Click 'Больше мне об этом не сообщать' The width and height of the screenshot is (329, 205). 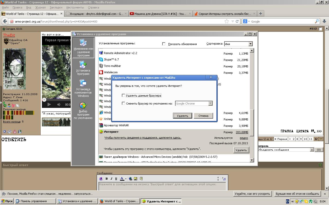coord(297,194)
